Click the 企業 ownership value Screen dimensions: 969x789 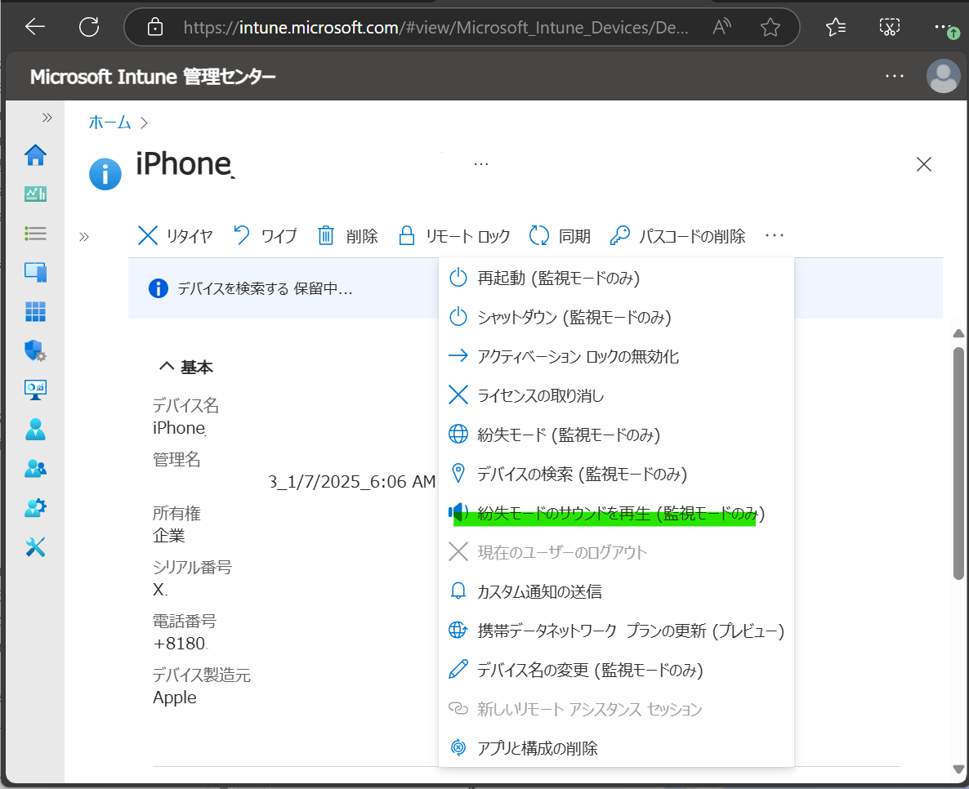[x=168, y=536]
